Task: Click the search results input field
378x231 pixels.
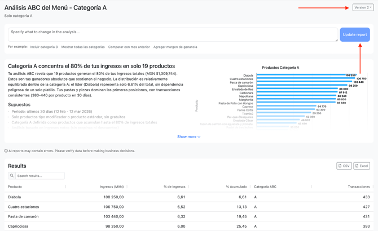Action: tap(39, 176)
